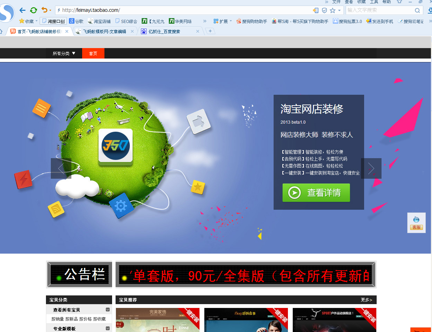
Task: Open the 扩展 extensions dropdown
Action: [x=223, y=21]
